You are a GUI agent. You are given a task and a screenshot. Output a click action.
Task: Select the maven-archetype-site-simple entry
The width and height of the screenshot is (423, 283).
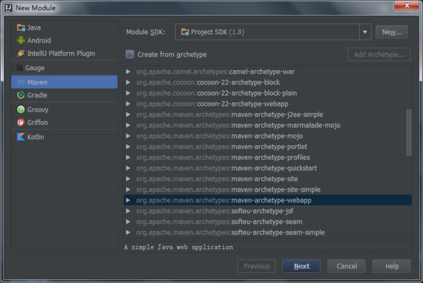[228, 190]
